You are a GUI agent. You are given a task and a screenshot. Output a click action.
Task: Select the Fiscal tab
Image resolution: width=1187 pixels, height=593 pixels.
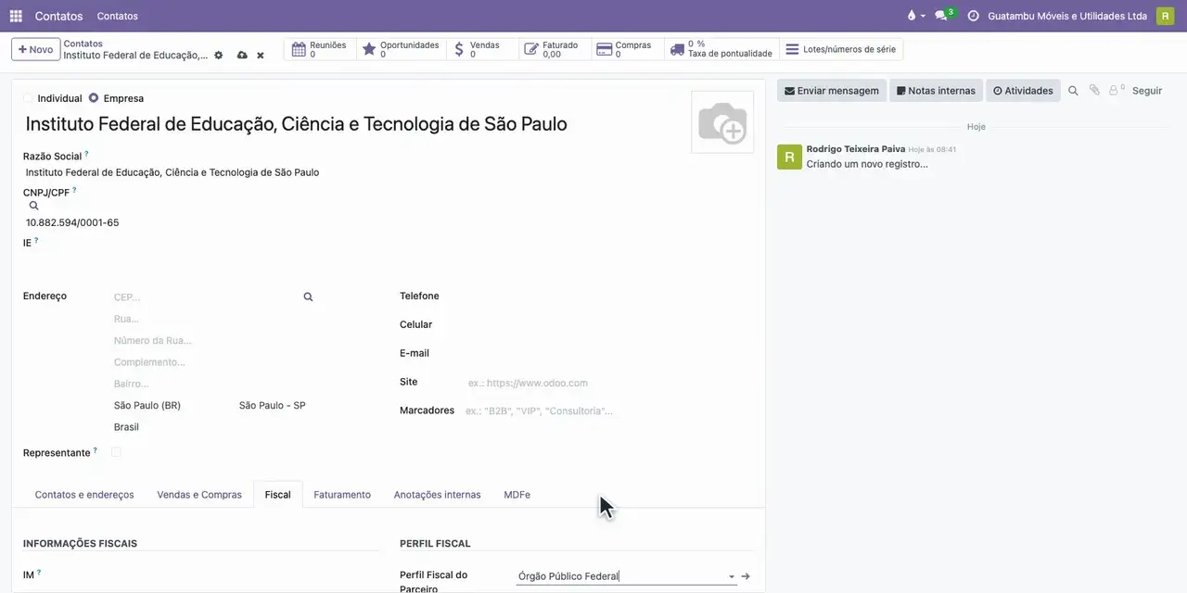[277, 495]
